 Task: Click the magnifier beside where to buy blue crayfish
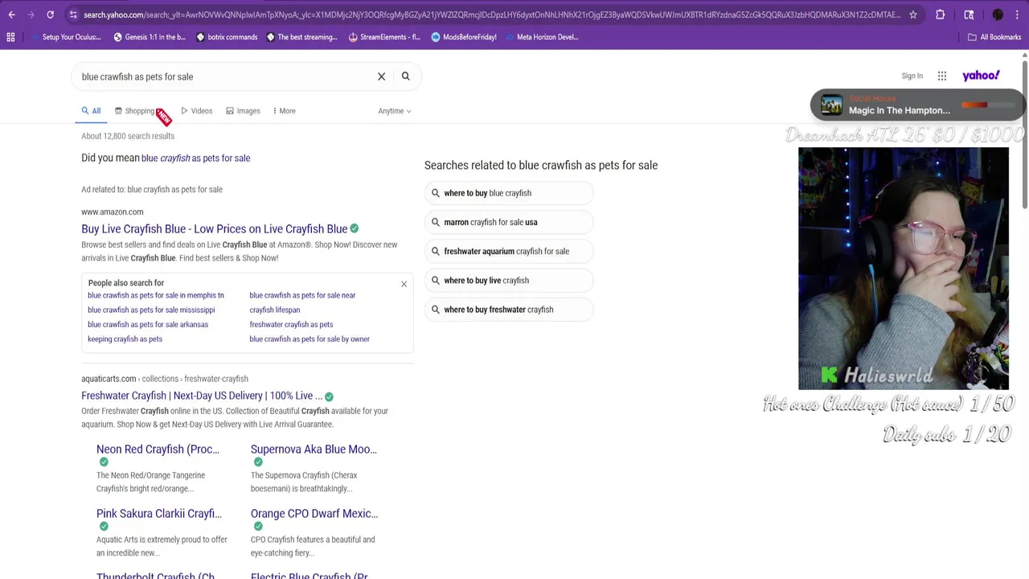(x=436, y=193)
